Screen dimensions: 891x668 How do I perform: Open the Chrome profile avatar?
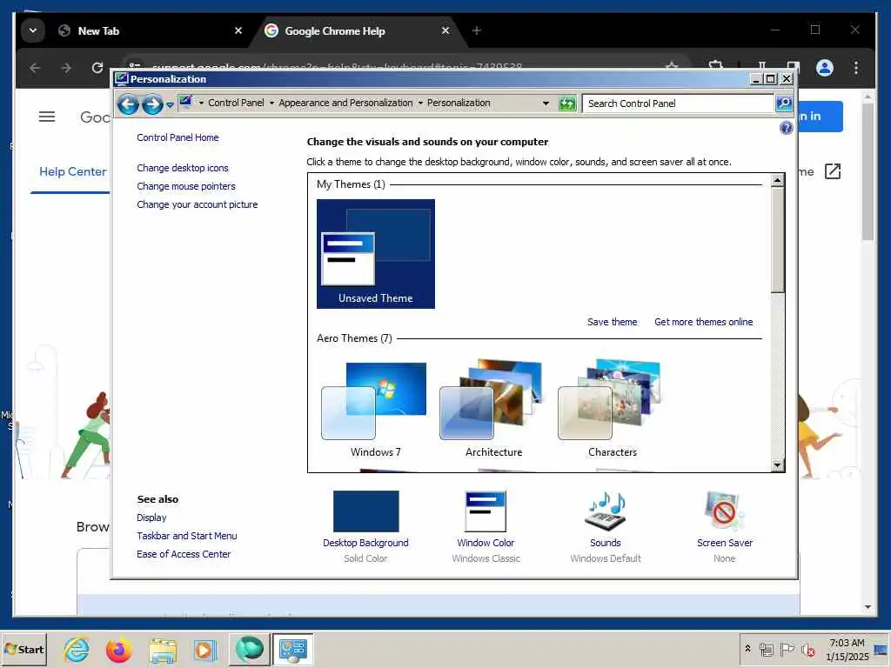click(825, 68)
